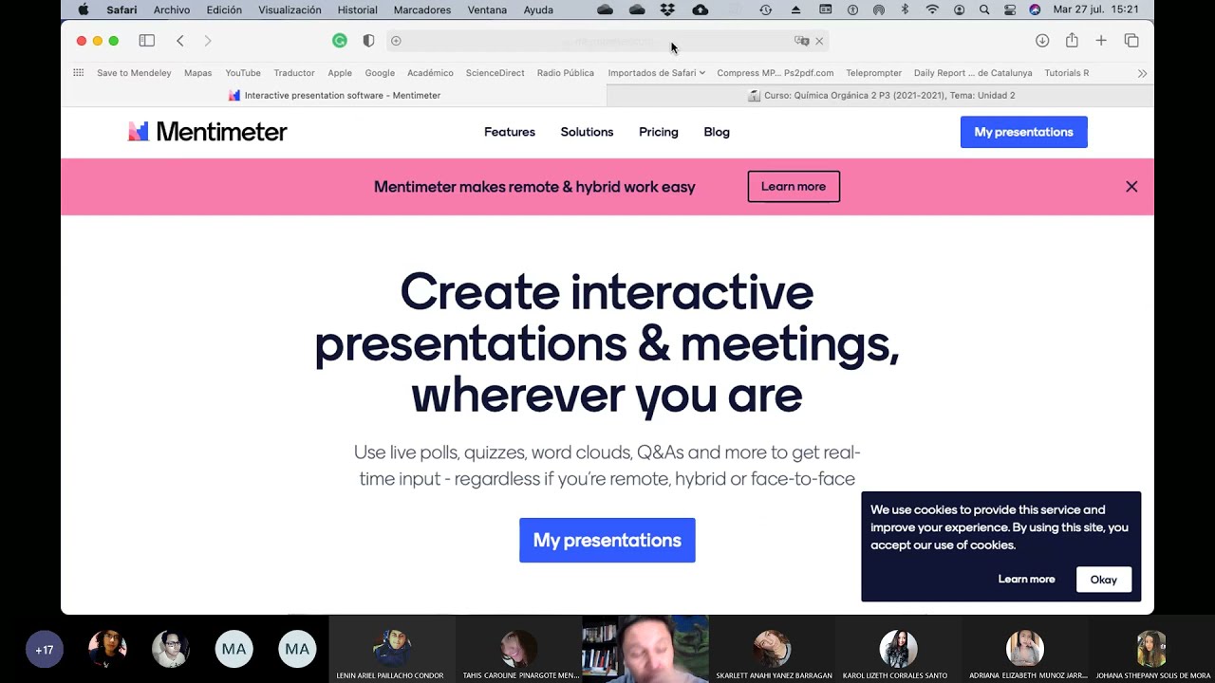Open the Ventana menu
The width and height of the screenshot is (1215, 683).
(488, 9)
